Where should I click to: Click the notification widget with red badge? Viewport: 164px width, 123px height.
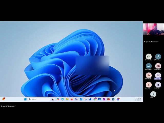tap(3, 99)
